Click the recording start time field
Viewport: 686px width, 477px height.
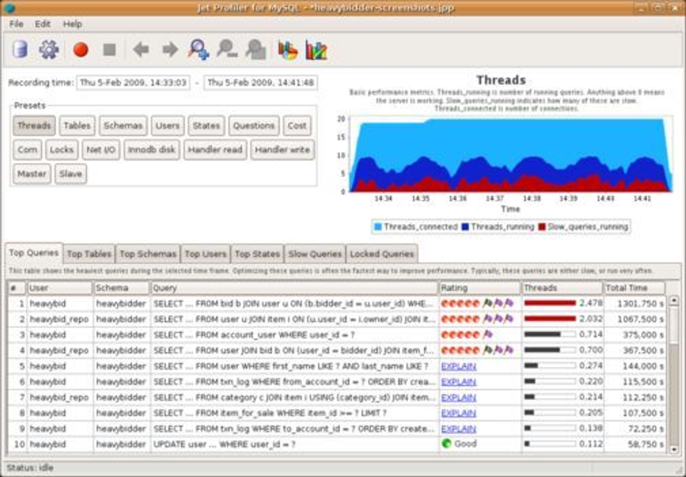(x=133, y=83)
